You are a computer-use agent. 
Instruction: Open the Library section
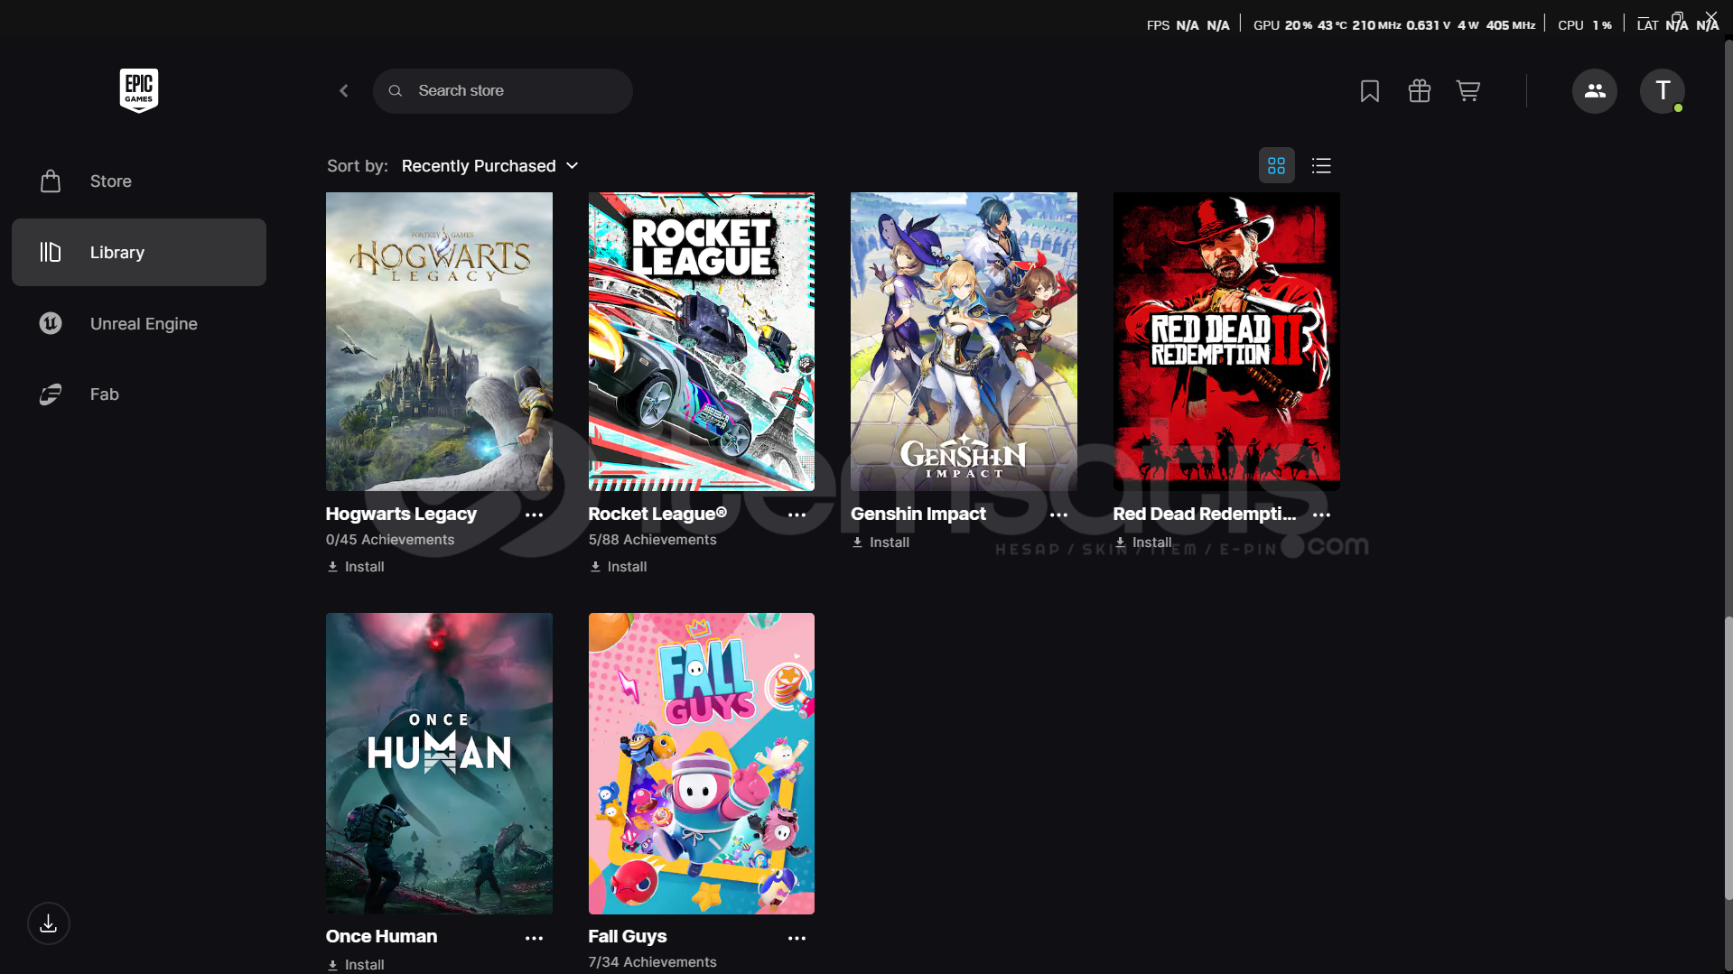click(x=139, y=253)
